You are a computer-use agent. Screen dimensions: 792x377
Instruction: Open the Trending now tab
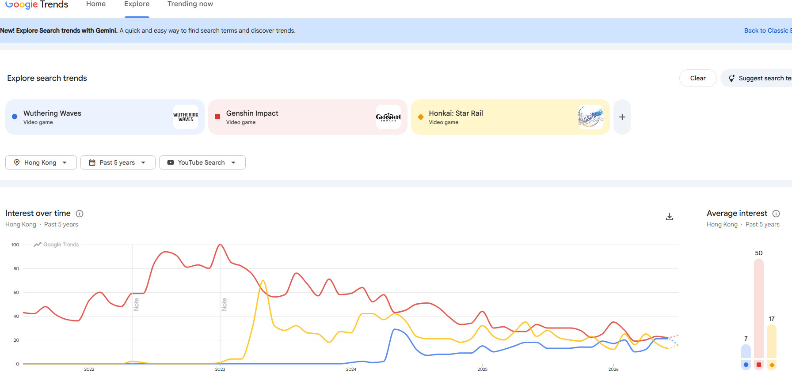190,4
